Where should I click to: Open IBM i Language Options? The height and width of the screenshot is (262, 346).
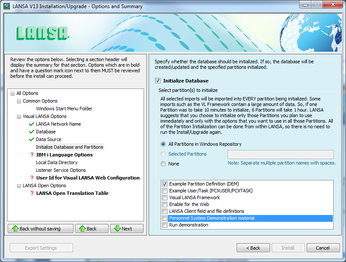(x=65, y=155)
